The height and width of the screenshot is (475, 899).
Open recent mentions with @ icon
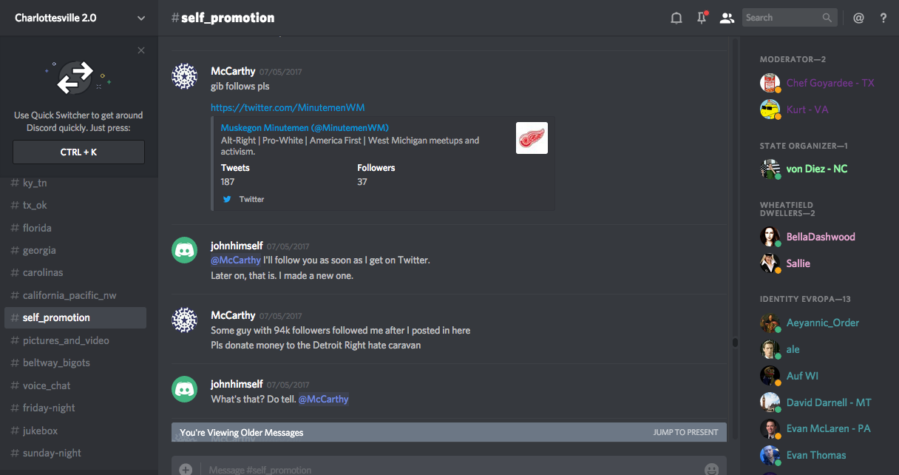(x=858, y=18)
